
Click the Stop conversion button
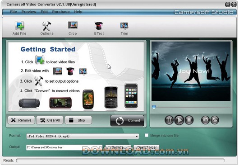point(78,120)
